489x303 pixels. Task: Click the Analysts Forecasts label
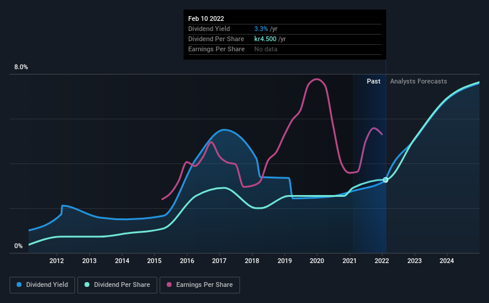419,81
